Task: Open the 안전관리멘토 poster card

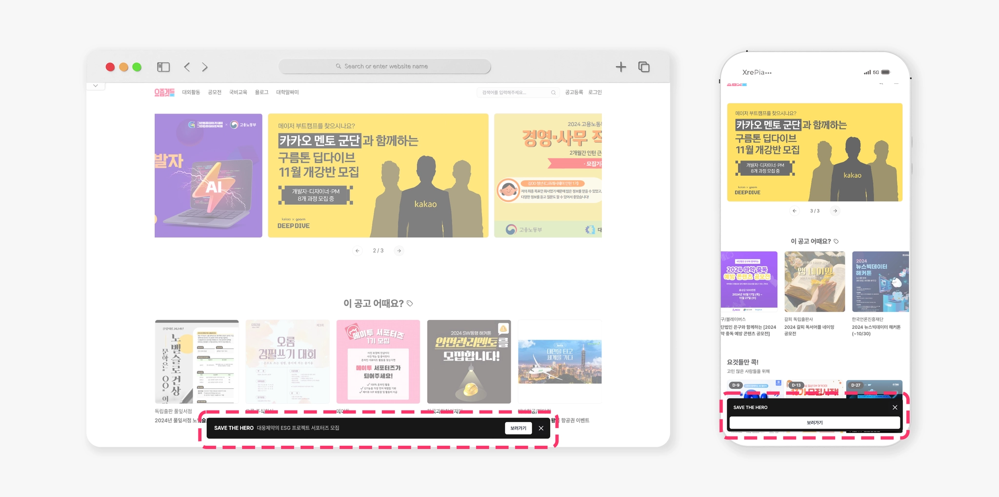Action: [x=469, y=361]
